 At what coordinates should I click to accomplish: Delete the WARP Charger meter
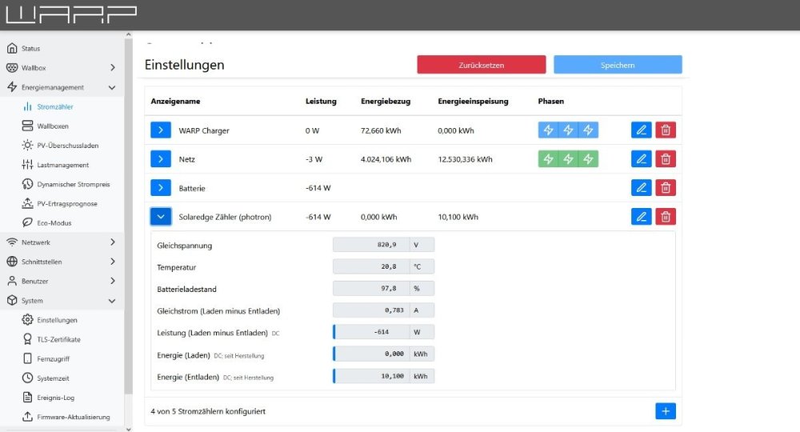coord(666,130)
